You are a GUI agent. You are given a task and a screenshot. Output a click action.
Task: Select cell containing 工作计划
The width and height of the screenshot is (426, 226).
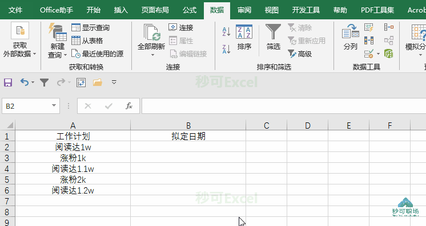tap(73, 135)
